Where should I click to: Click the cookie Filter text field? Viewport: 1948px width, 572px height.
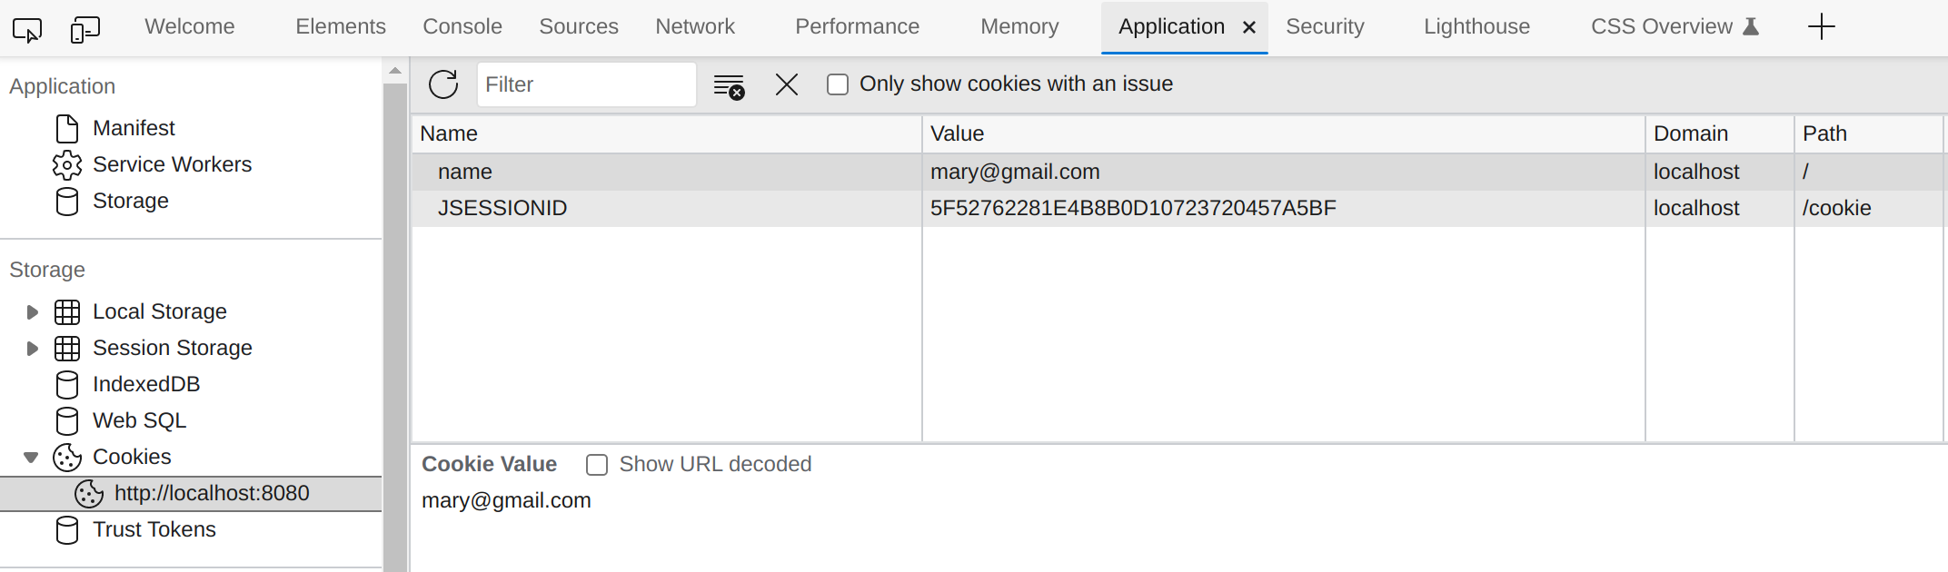coord(586,84)
